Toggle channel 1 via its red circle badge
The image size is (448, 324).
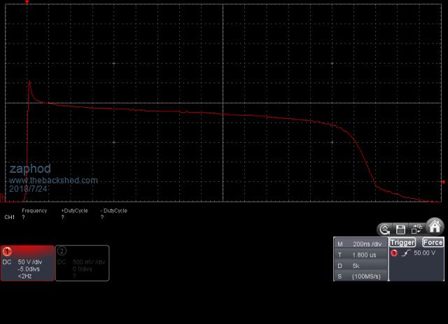coord(8,251)
